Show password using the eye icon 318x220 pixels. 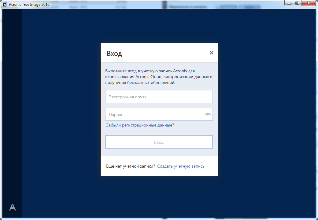208,114
